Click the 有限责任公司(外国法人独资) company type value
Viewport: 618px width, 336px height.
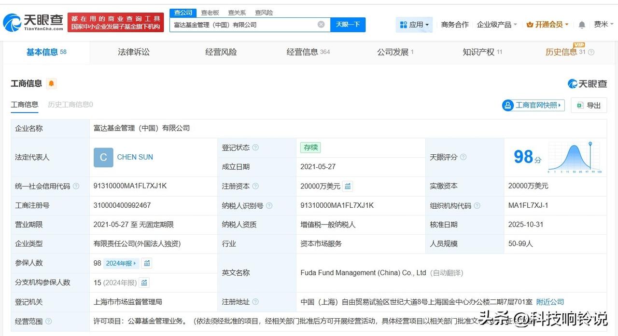[137, 244]
